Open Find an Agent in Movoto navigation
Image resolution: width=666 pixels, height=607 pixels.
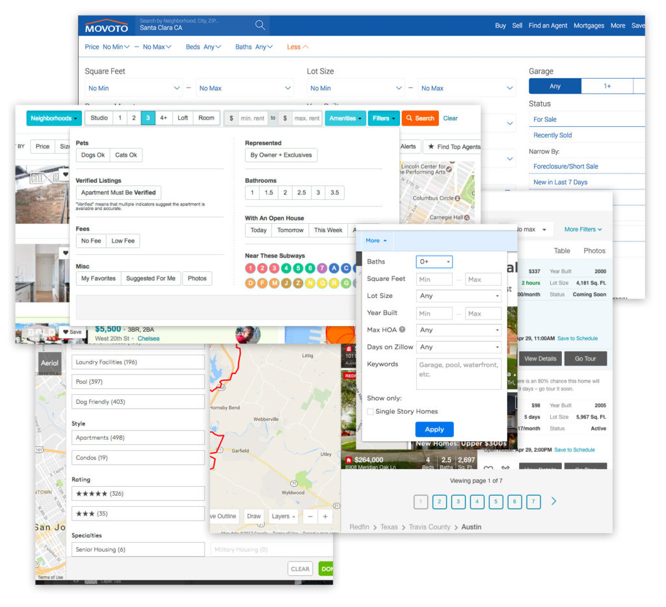click(x=548, y=25)
